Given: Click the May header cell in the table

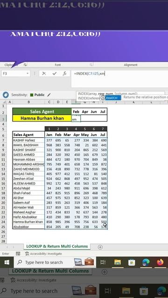Looking at the screenshot, I should point(85,135).
